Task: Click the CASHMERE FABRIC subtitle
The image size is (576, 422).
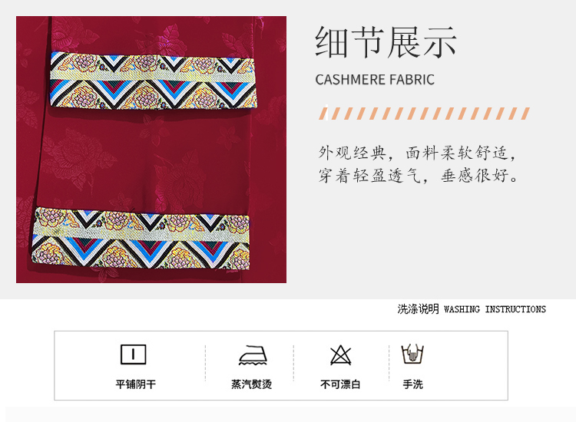Action: tap(375, 80)
